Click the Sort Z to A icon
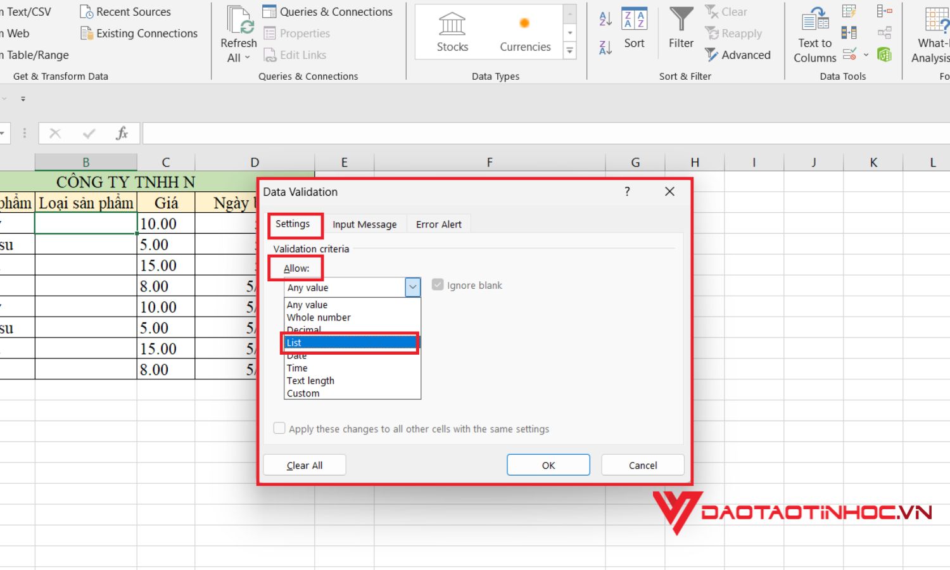This screenshot has width=950, height=570. 604,46
